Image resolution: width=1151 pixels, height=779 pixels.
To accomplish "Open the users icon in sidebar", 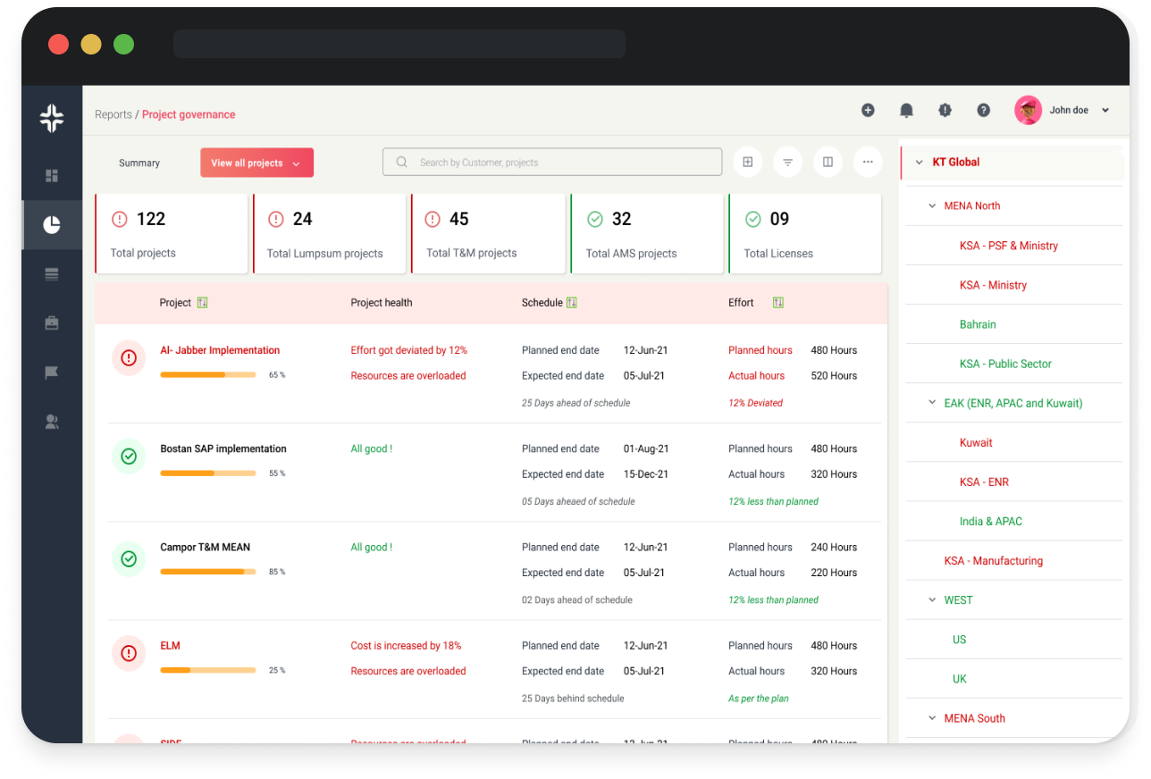I will [52, 423].
